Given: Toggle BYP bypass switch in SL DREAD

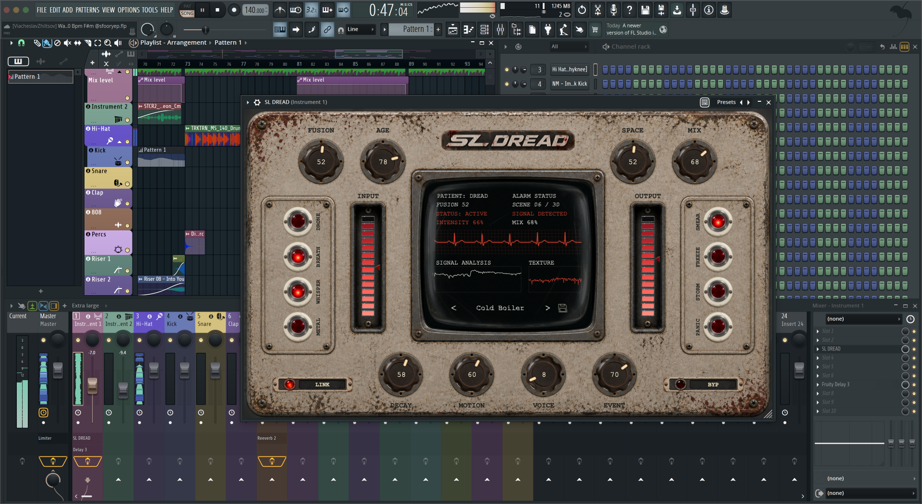Looking at the screenshot, I should pyautogui.click(x=680, y=384).
